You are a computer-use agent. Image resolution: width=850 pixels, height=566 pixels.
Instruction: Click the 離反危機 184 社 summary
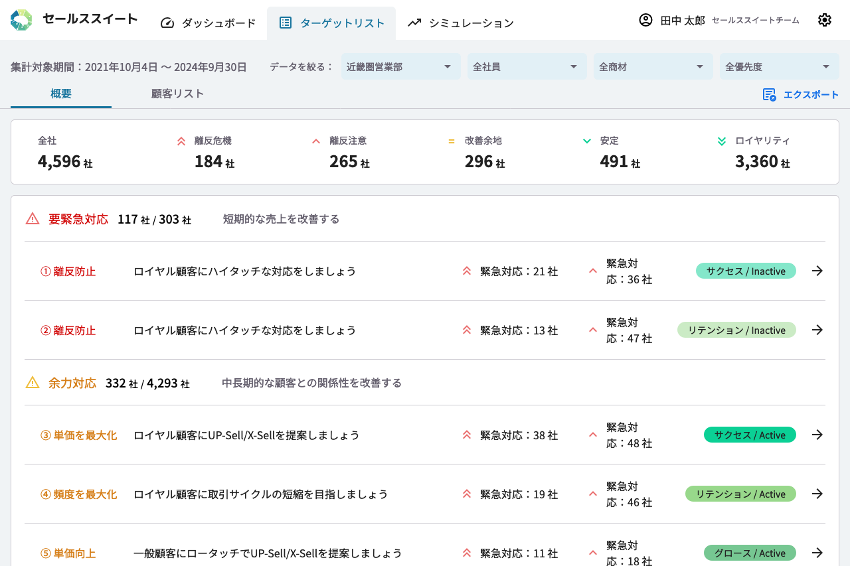[205, 153]
